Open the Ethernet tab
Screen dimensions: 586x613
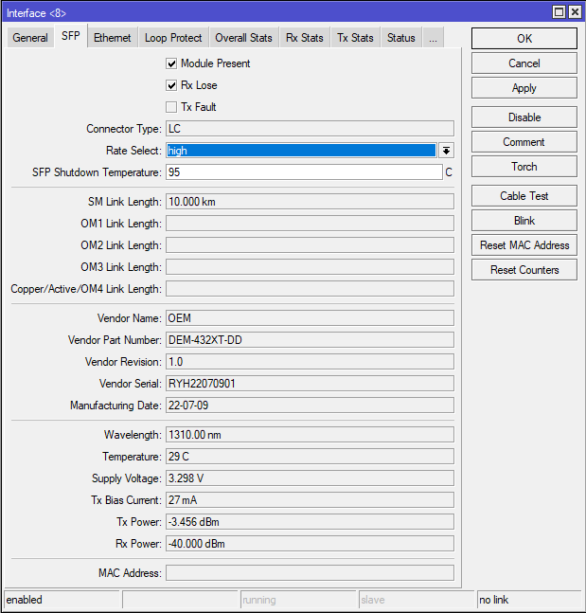(x=113, y=38)
